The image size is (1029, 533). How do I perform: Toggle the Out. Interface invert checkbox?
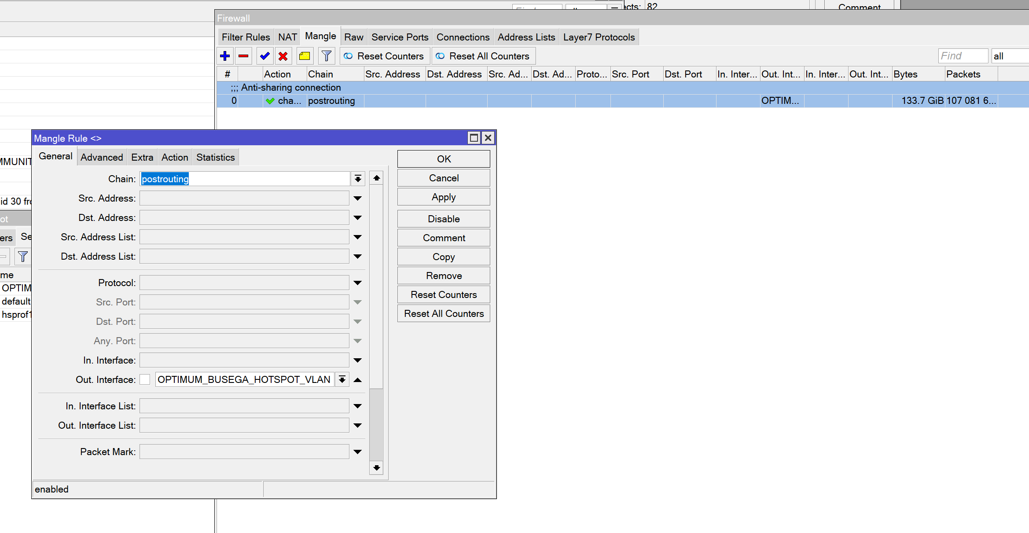145,379
